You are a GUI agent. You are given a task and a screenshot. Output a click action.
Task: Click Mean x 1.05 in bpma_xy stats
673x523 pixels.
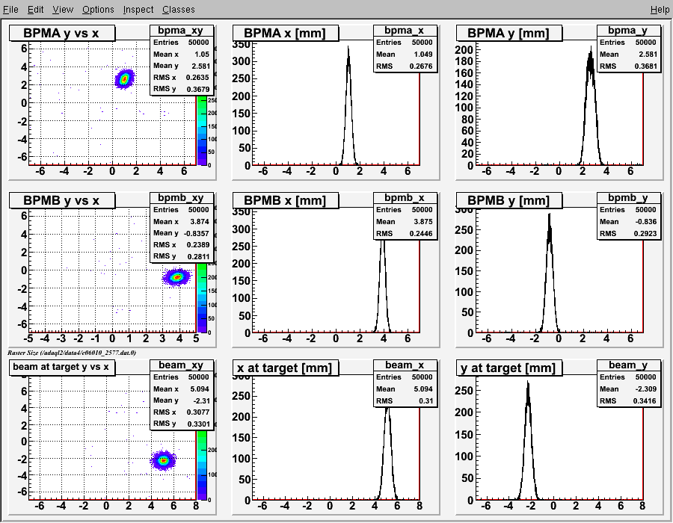pyautogui.click(x=181, y=55)
